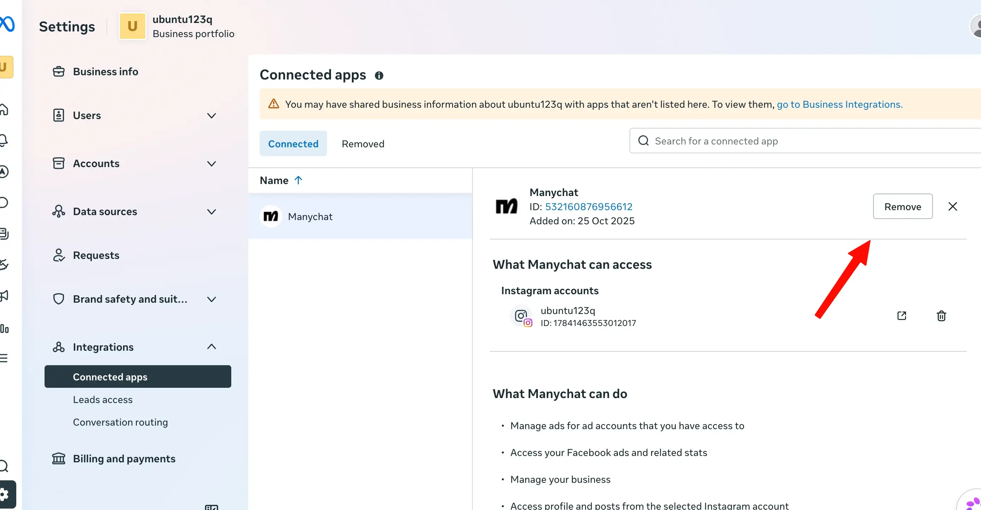
Task: Close the Manychat details panel
Action: point(952,206)
